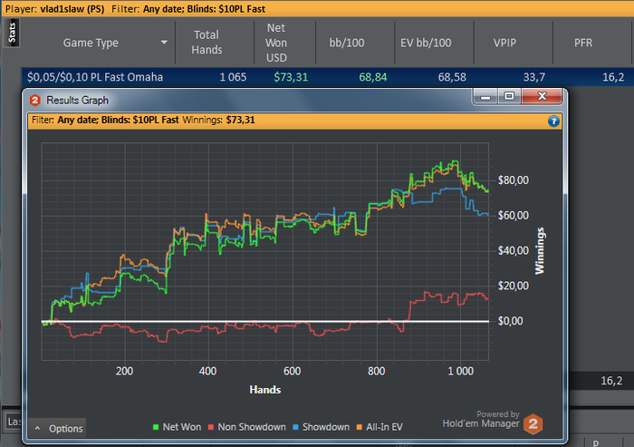Sort by Net Won USD column header
The image size is (634, 447).
(x=276, y=43)
